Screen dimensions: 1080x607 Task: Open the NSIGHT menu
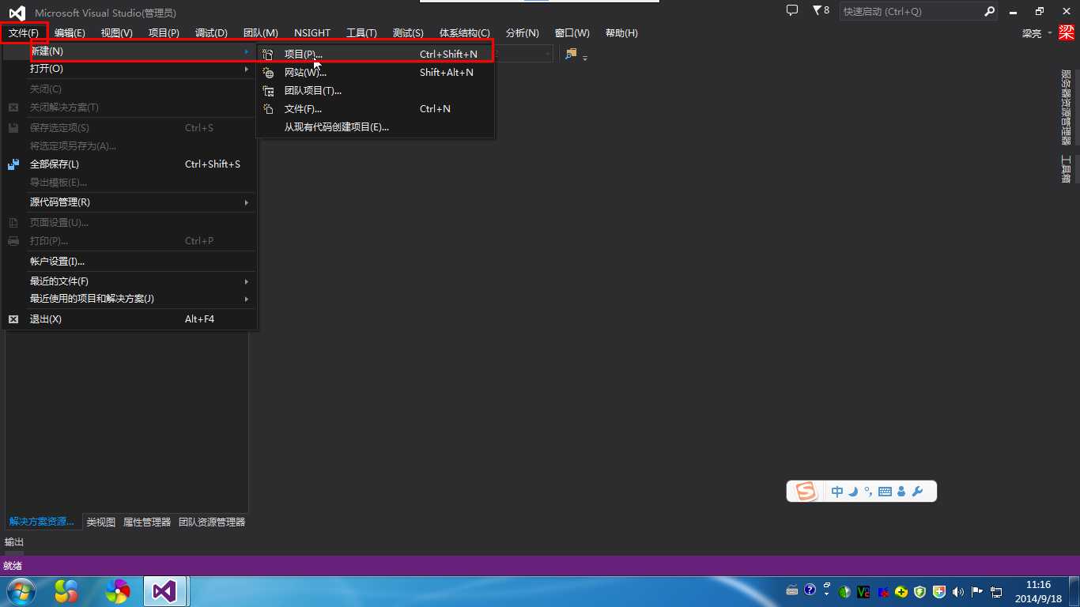tap(312, 32)
